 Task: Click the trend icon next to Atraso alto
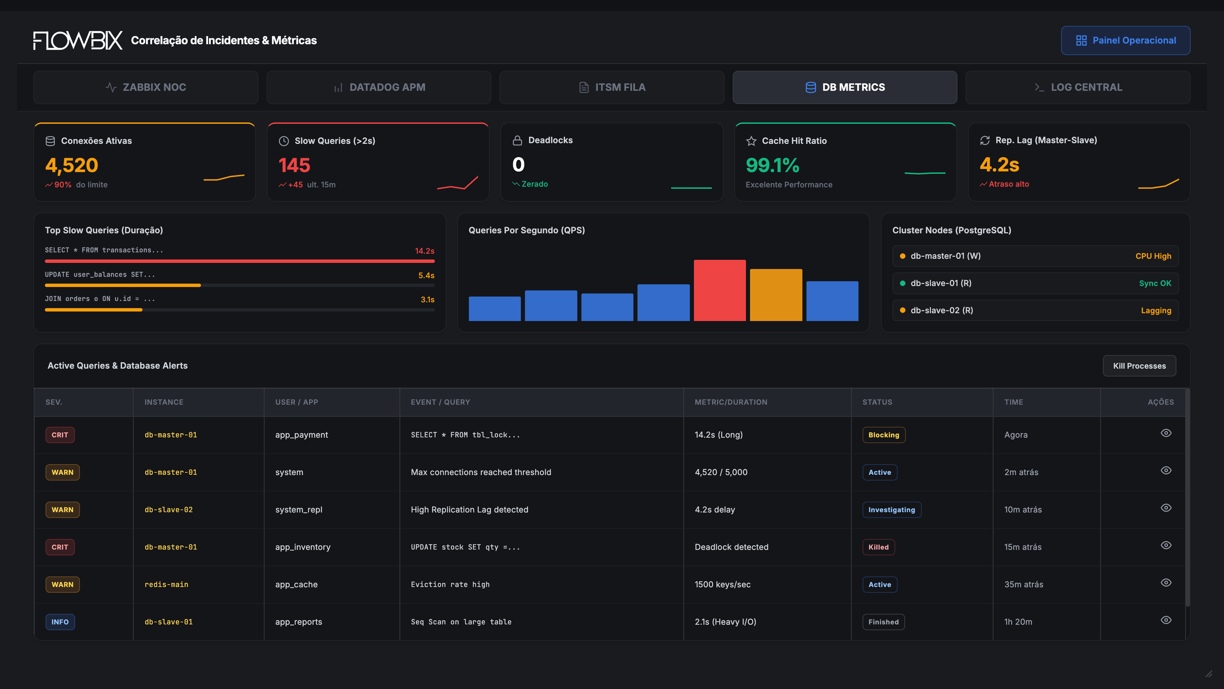(984, 184)
